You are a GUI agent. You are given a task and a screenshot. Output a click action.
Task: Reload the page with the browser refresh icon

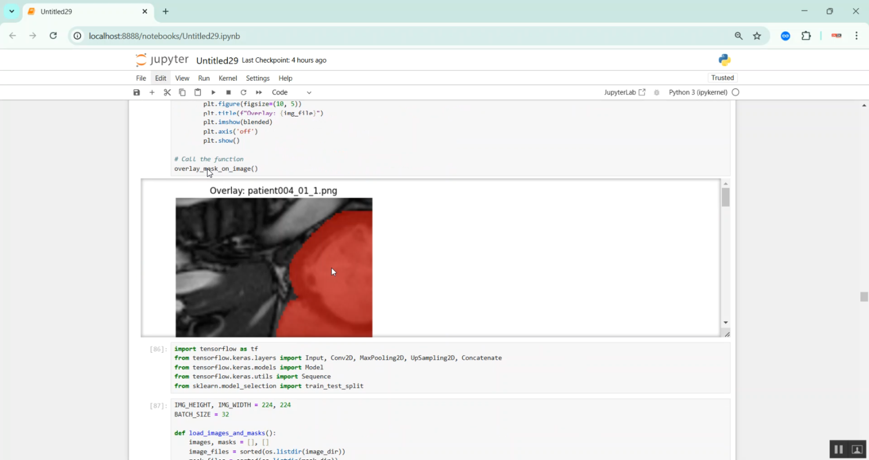[53, 36]
